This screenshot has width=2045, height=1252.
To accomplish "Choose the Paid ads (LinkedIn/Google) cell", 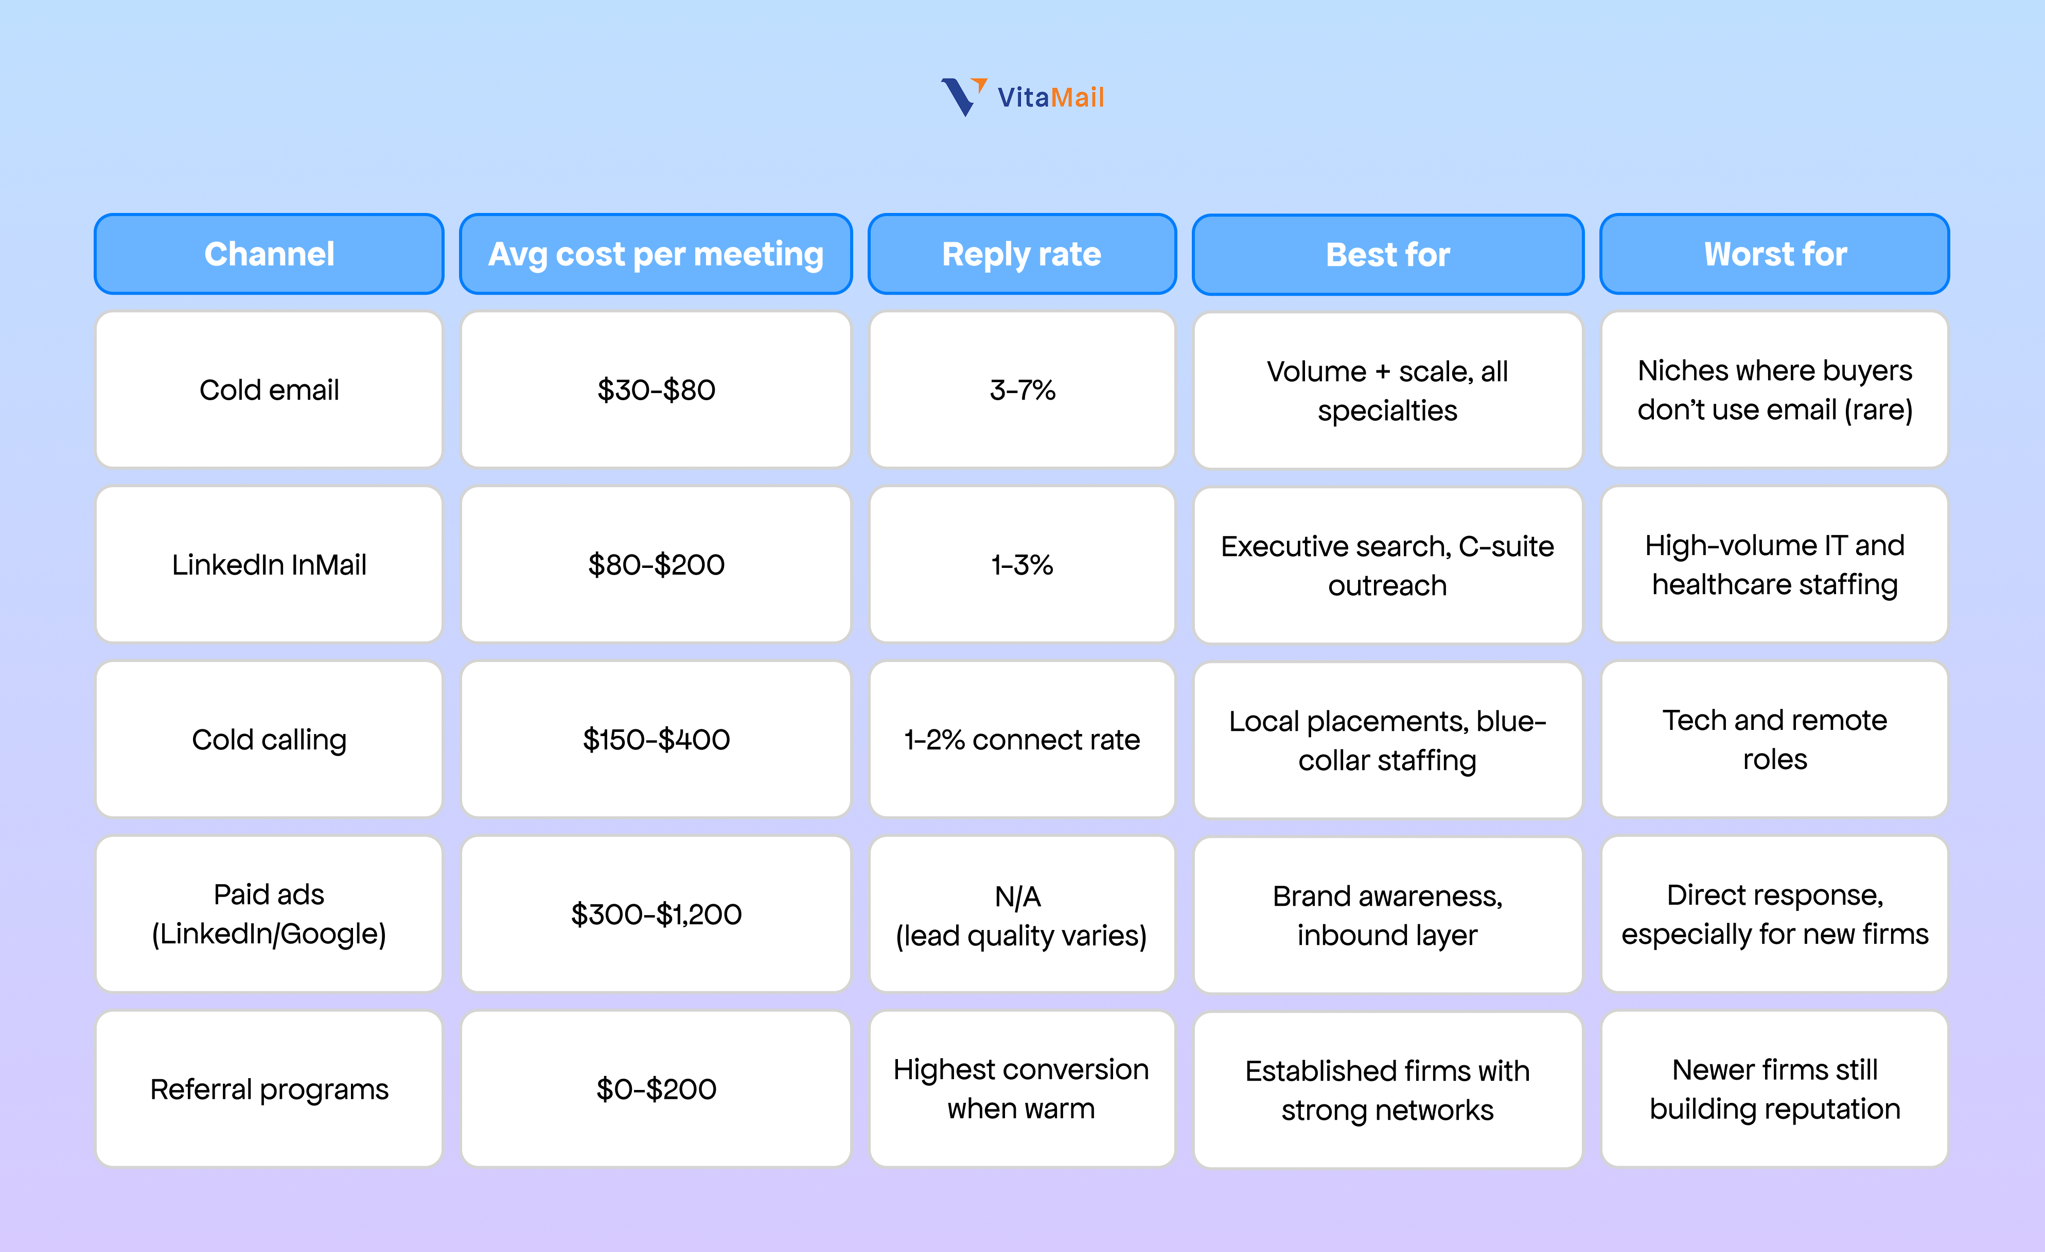I will (x=269, y=915).
